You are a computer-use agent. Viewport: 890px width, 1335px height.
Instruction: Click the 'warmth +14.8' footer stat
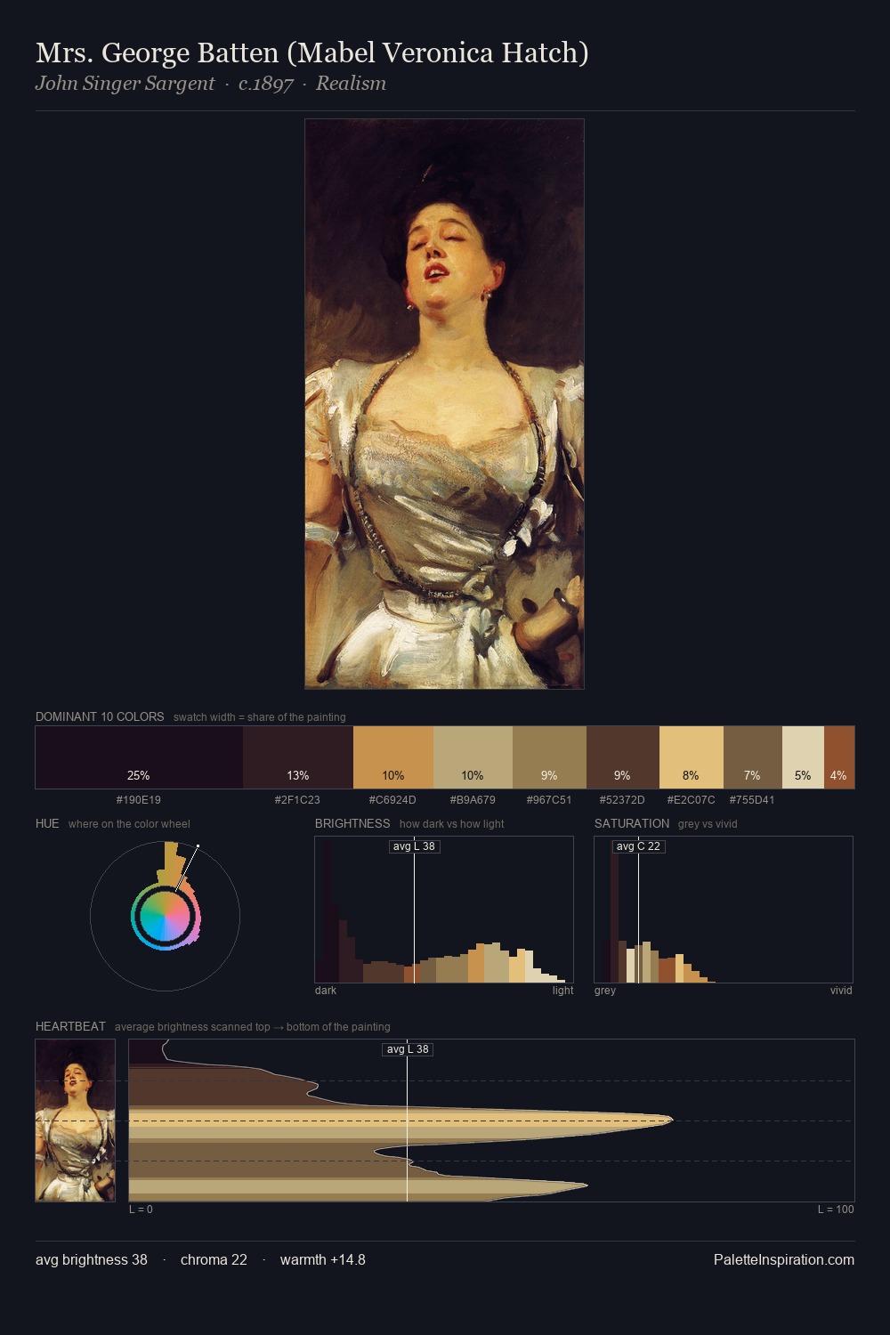click(323, 1259)
